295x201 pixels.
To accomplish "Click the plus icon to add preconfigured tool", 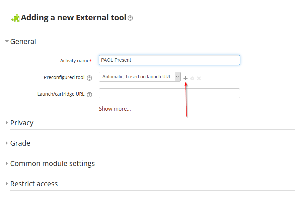I will pos(186,78).
